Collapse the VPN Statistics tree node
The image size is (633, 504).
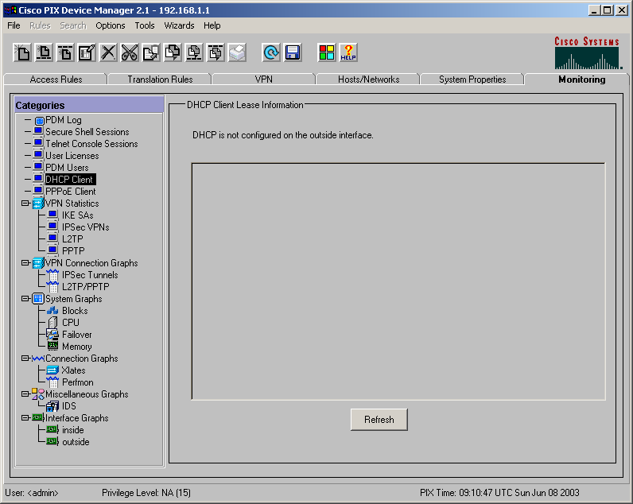(25, 203)
